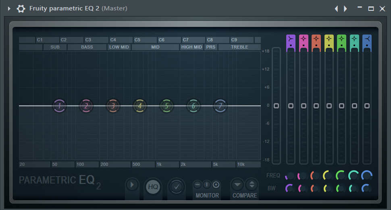Image resolution: width=391 pixels, height=210 pixels.
Task: Click yellow band 4 BW knob
Action: click(329, 188)
